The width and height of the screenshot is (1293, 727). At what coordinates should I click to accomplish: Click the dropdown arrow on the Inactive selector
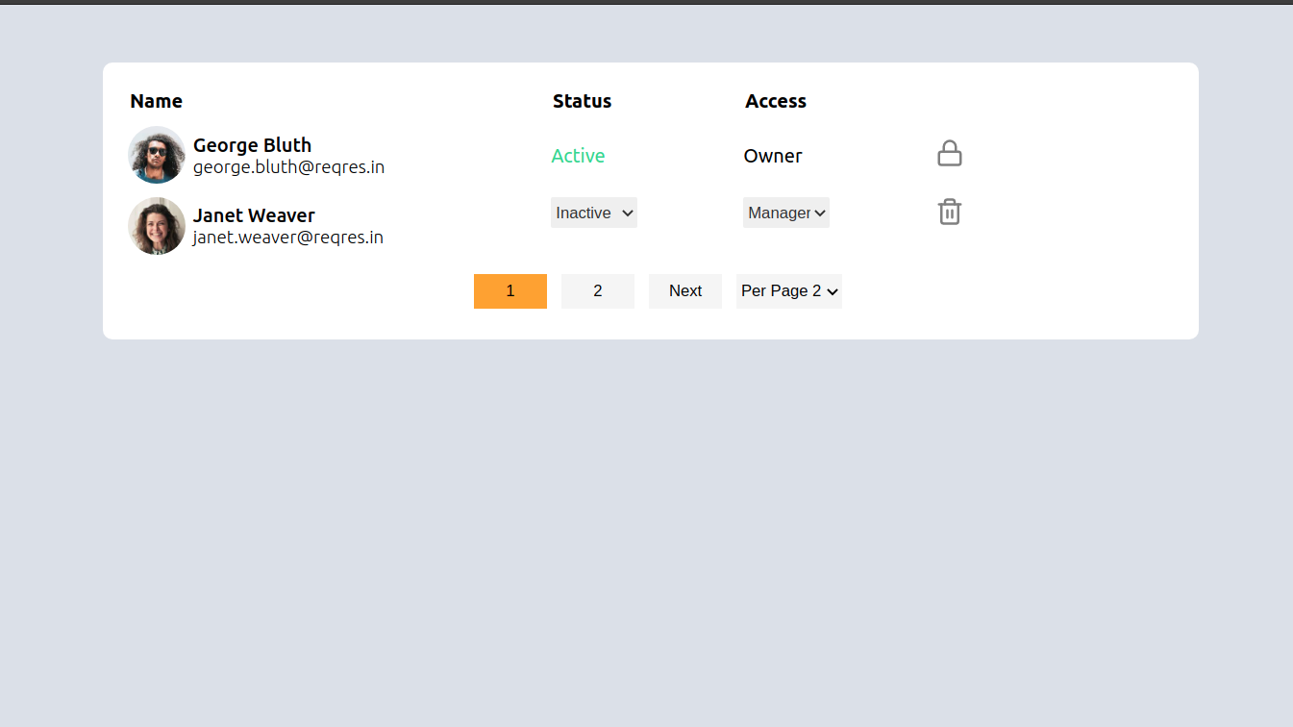click(627, 213)
